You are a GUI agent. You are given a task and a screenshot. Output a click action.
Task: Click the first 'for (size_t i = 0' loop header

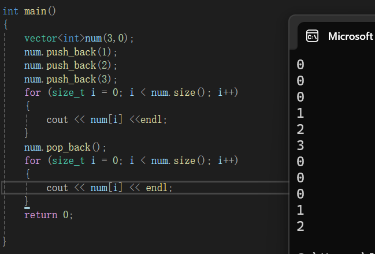click(x=131, y=92)
